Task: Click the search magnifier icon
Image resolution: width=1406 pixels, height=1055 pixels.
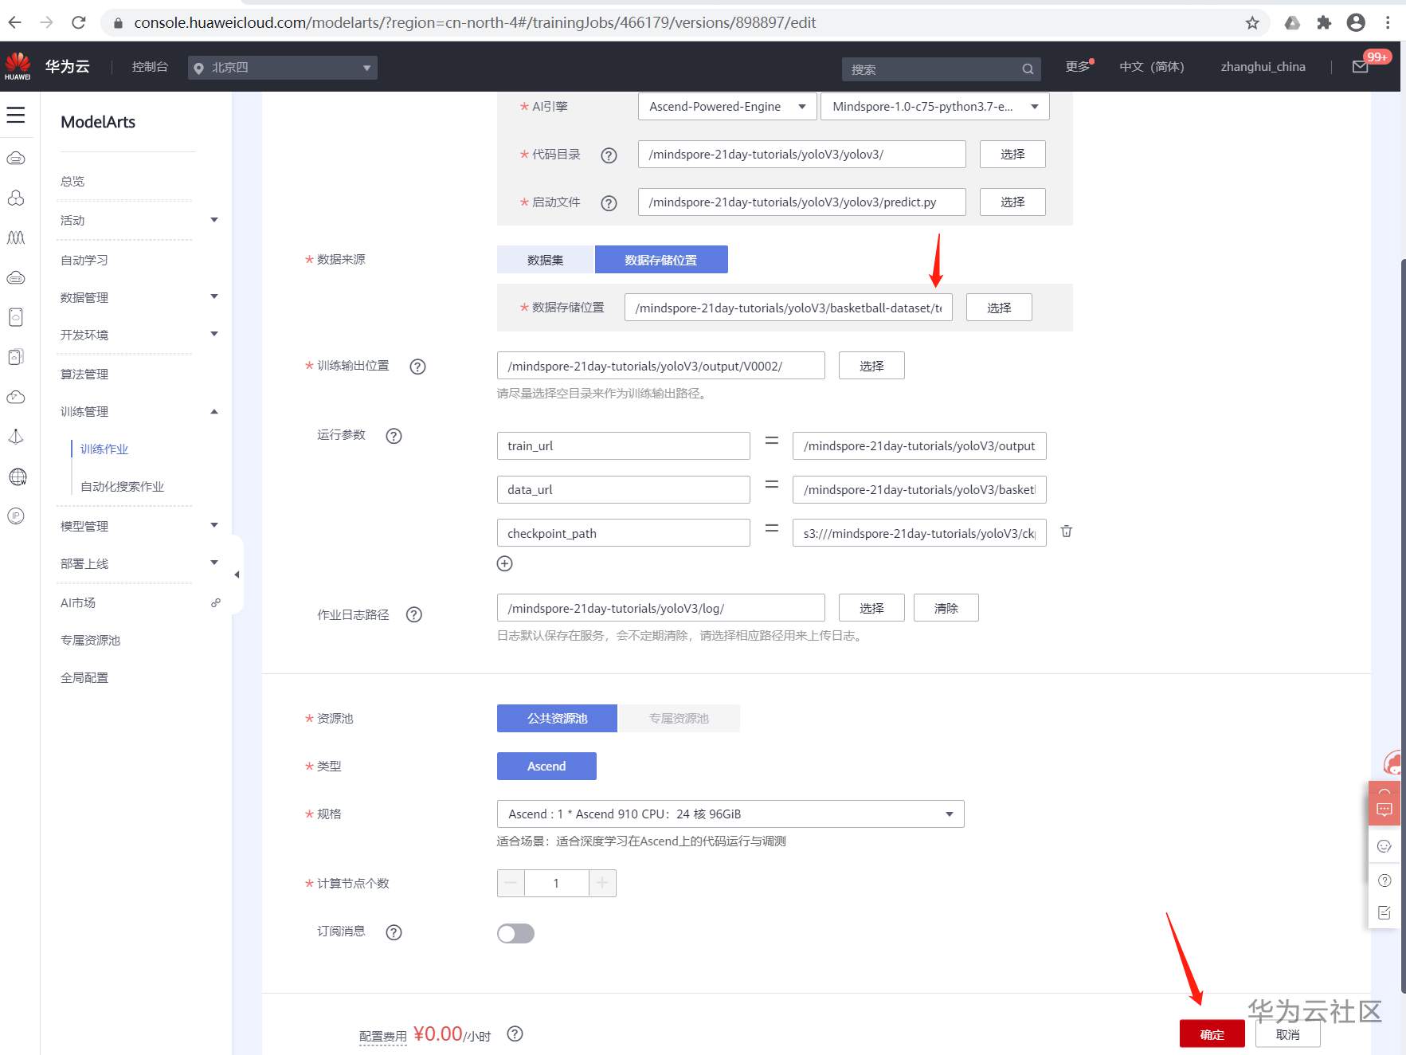Action: (x=1028, y=69)
